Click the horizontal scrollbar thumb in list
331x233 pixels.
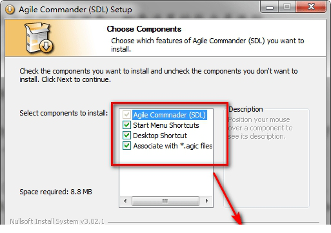pos(165,201)
